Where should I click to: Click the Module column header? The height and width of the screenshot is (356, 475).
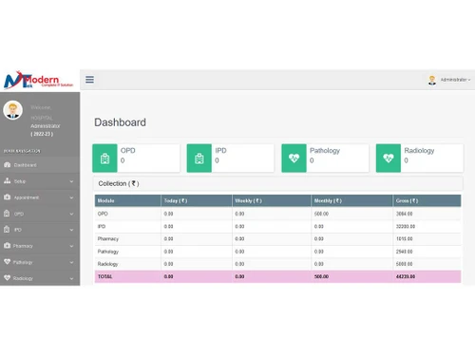tap(127, 200)
